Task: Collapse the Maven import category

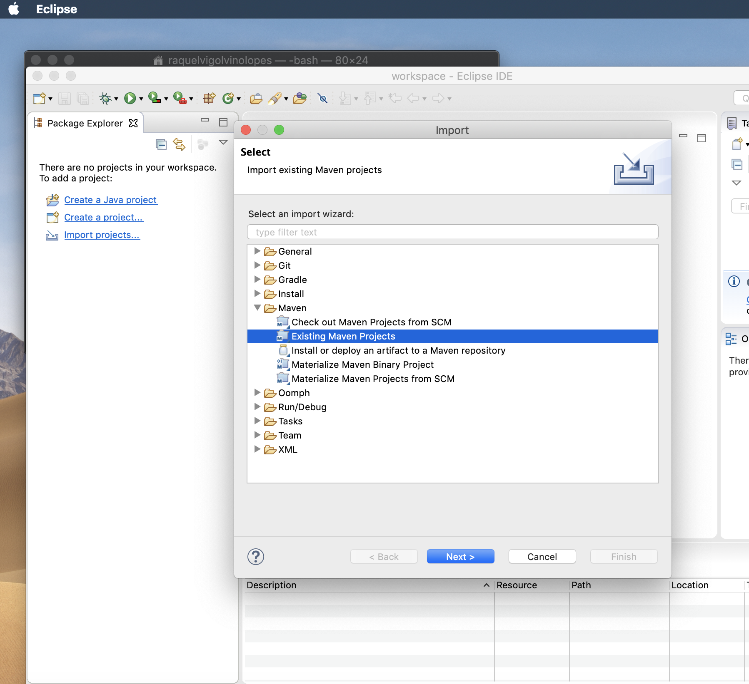Action: (x=257, y=307)
